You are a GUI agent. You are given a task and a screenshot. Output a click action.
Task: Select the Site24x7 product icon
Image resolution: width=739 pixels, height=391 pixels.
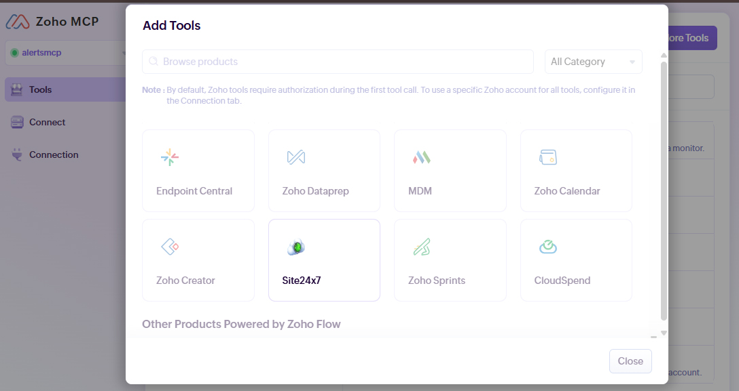click(x=296, y=247)
